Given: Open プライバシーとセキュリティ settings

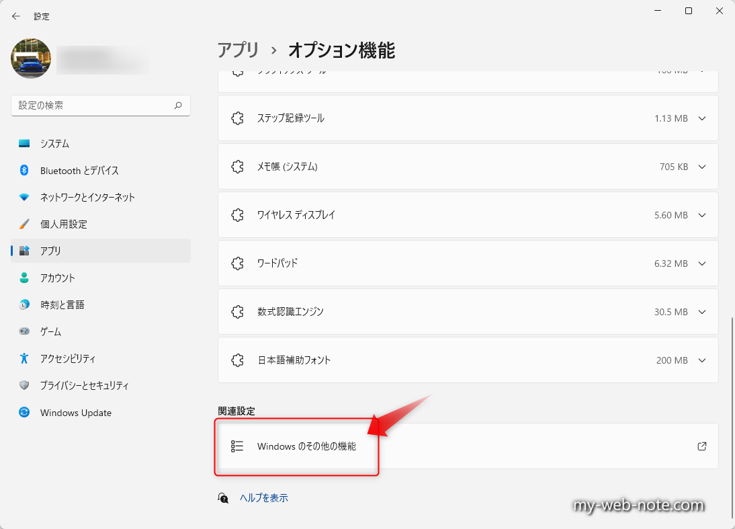Looking at the screenshot, I should click(x=84, y=386).
